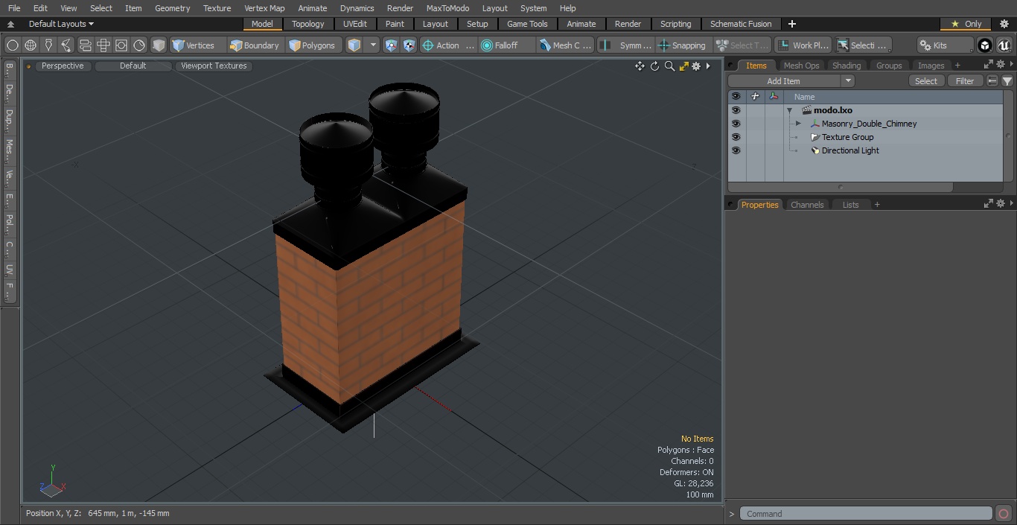This screenshot has height=525, width=1017.
Task: Open the MaxToModo menu
Action: pos(447,8)
